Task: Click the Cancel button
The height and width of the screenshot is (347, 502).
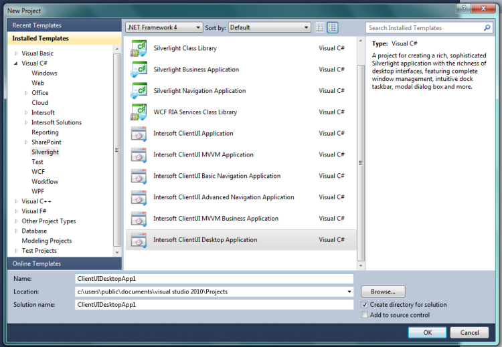Action: click(469, 332)
